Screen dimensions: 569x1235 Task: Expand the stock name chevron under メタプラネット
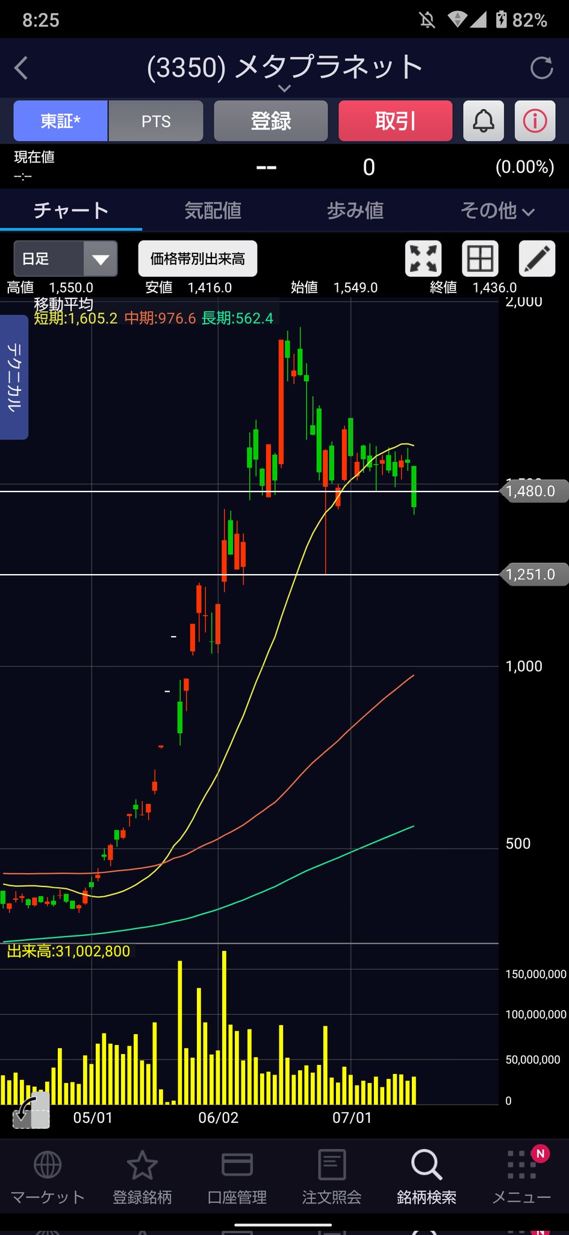[x=284, y=89]
